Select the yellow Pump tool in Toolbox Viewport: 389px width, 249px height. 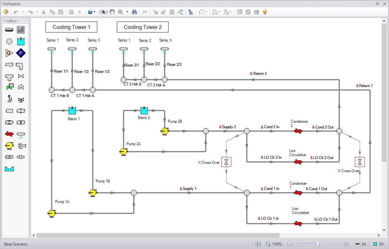pos(9,146)
